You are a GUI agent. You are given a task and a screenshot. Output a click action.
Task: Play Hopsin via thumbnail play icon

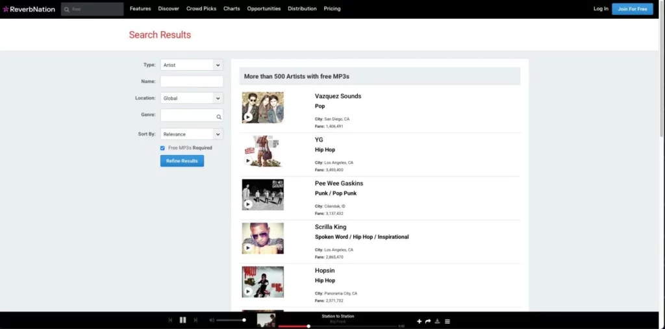click(248, 291)
